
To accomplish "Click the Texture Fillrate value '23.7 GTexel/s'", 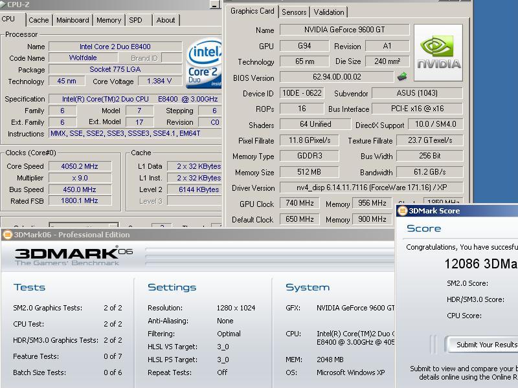I will click(x=429, y=140).
